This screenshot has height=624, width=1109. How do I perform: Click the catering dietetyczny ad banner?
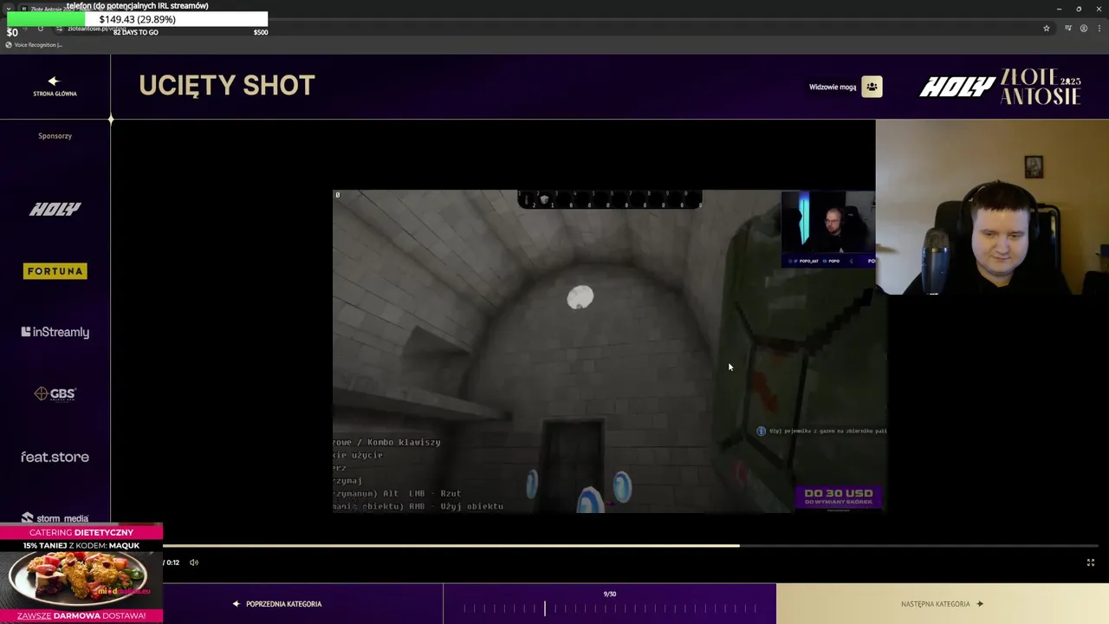(81, 574)
